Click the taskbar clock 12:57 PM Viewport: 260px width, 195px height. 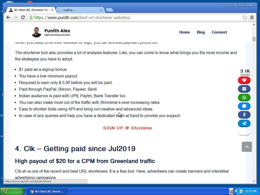251,191
